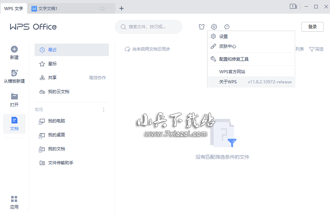Select 配置和修复工具 menu entry
The image size is (330, 219).
pos(251,59)
